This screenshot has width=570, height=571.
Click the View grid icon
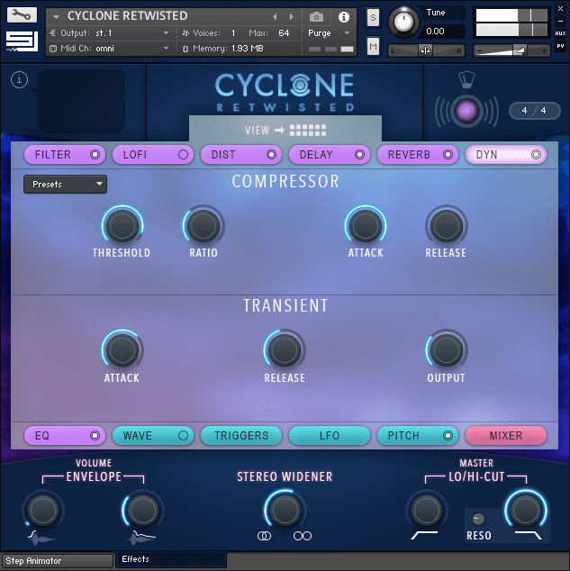(x=308, y=130)
